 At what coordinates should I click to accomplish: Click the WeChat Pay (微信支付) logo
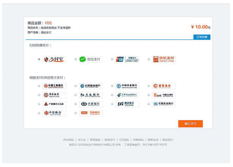pos(91,59)
